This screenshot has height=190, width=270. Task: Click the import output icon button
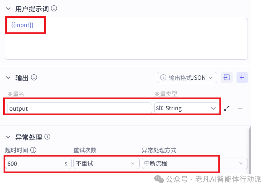(x=227, y=78)
